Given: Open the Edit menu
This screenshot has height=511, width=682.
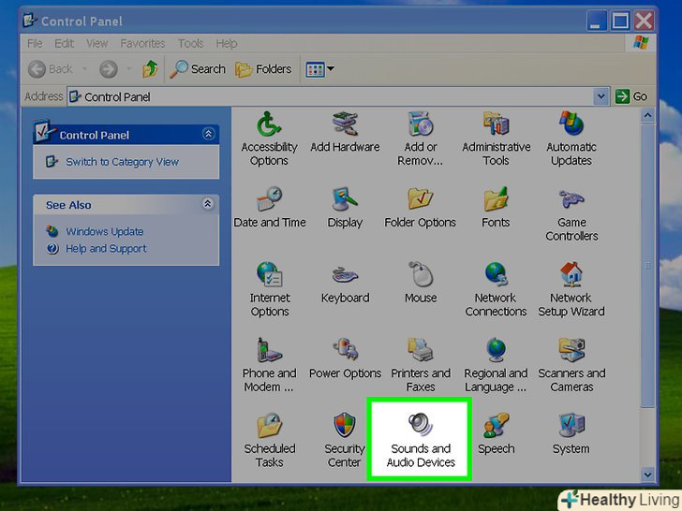Looking at the screenshot, I should (x=64, y=43).
